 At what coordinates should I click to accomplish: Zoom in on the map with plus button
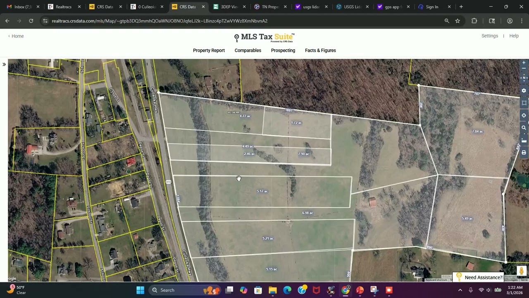point(524,63)
